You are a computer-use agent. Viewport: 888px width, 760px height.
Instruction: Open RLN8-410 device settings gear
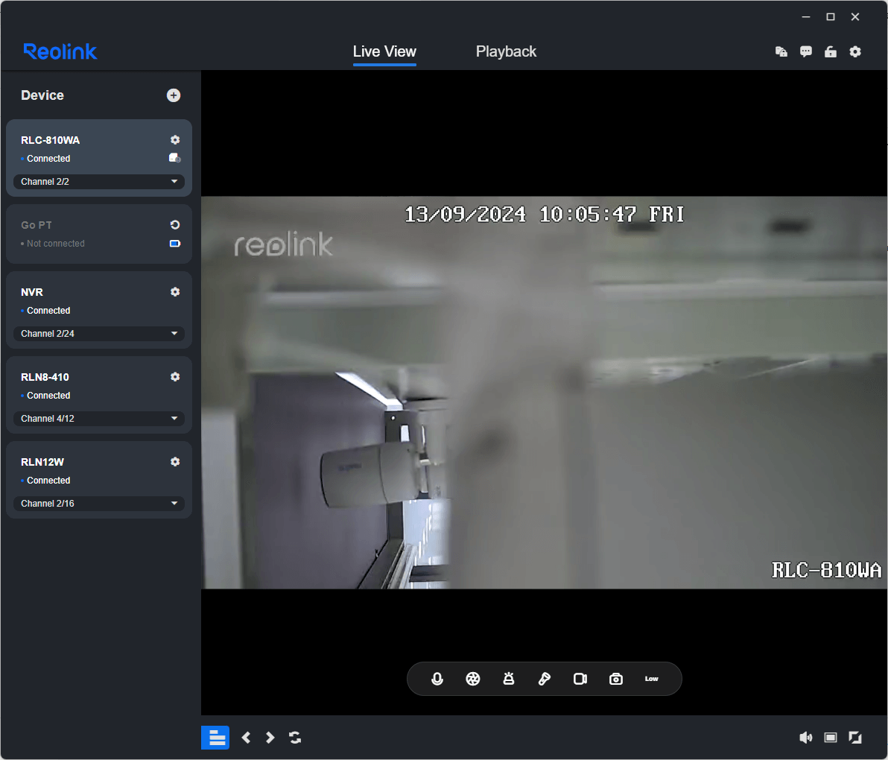coord(175,376)
